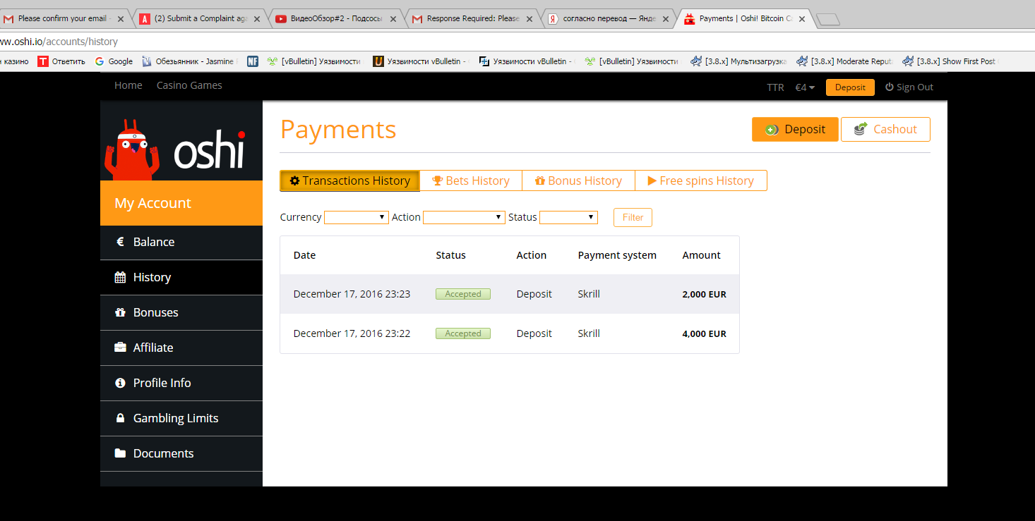Open the Status filter dropdown
Viewport: 1035px width, 521px height.
(x=568, y=217)
